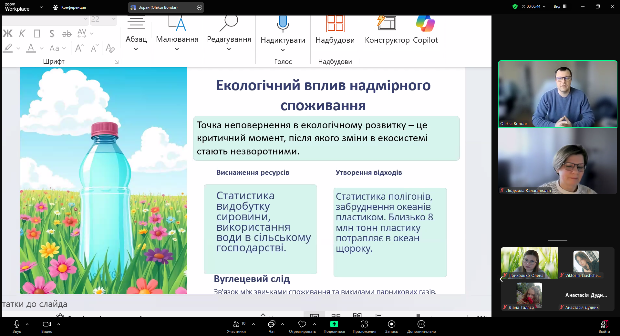Click the slide notes field below the slide
The image size is (620, 336).
129,304
